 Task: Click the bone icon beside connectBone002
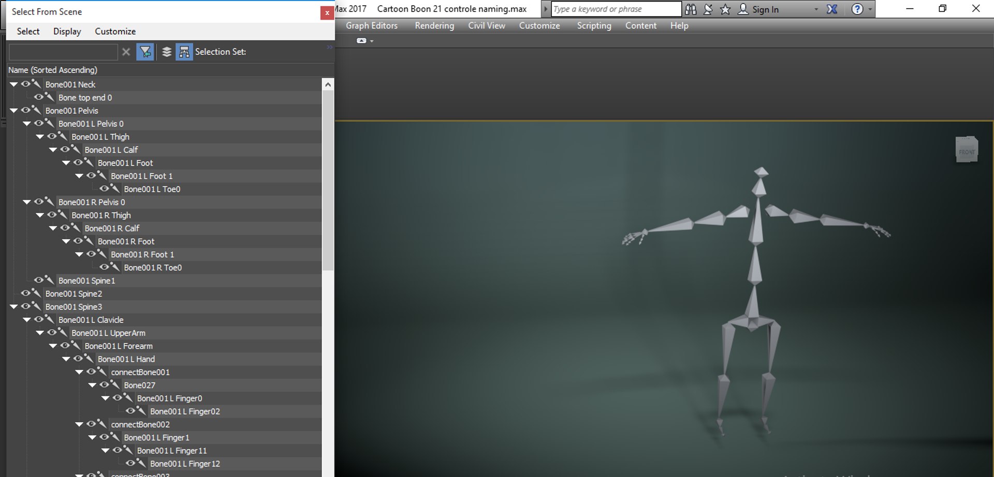tap(102, 424)
